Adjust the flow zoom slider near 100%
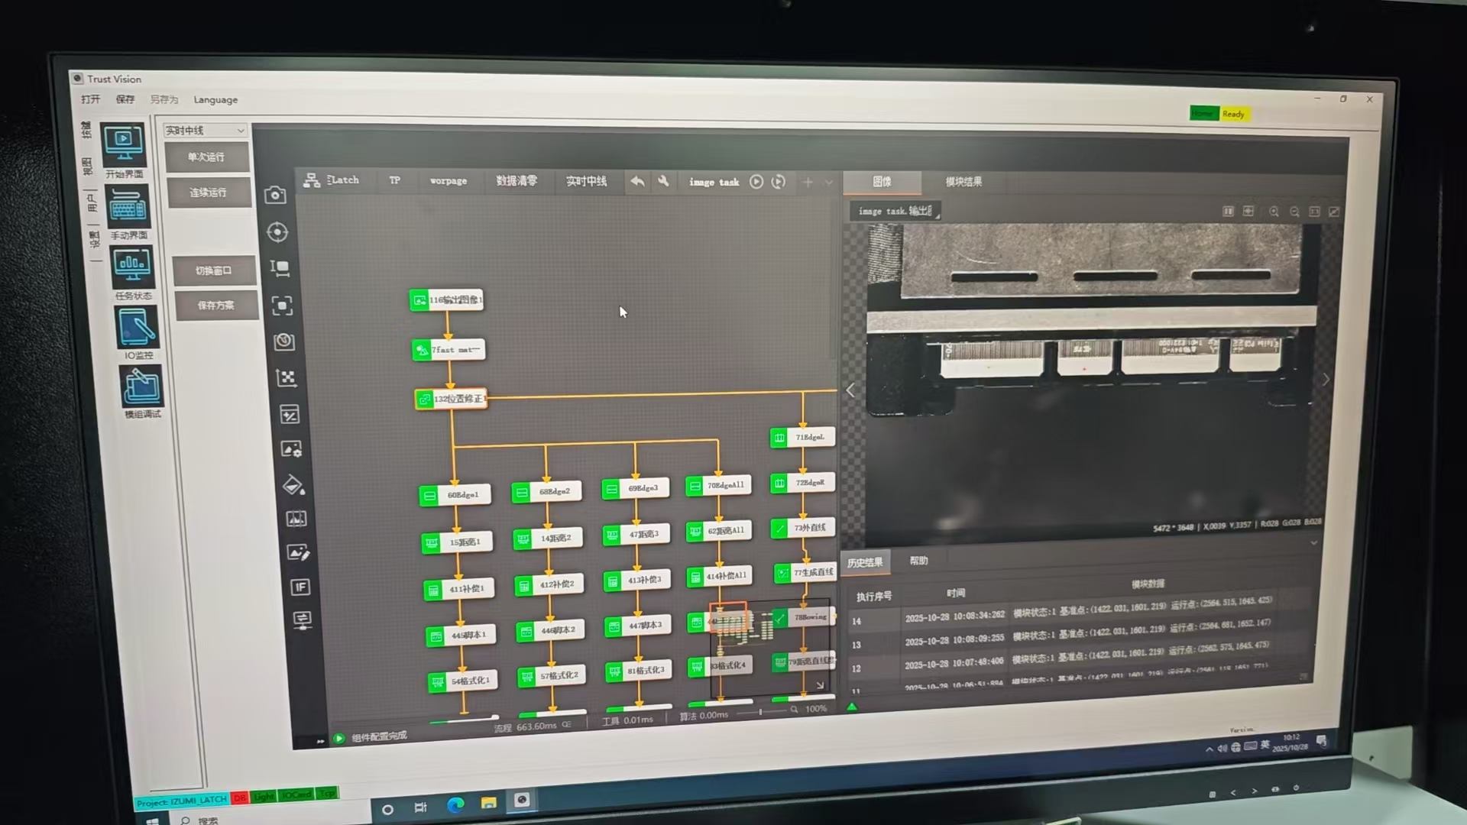 759,712
